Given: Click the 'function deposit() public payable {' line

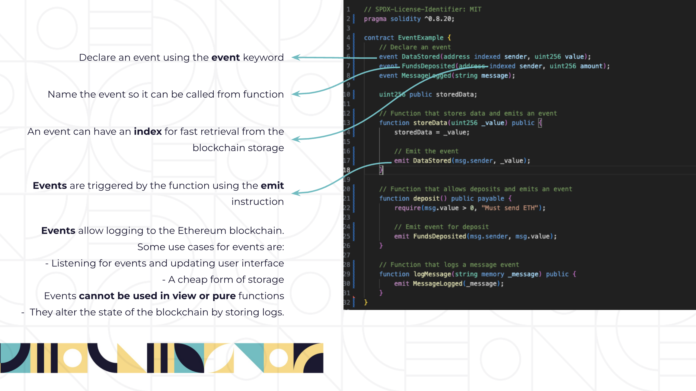Looking at the screenshot, I should tap(445, 199).
